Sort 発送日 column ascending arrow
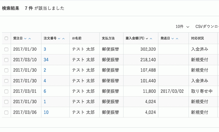 click(177, 38)
